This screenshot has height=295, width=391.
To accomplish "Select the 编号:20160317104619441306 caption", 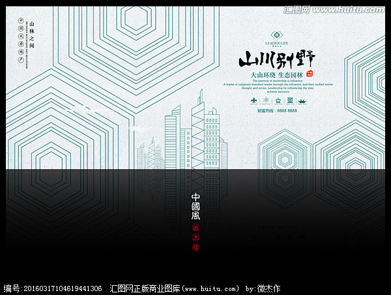I will (53, 288).
